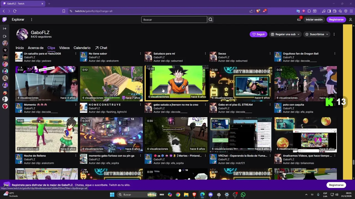Open the Brave VPN shield icon
The height and width of the screenshot is (199, 355).
click(x=346, y=11)
